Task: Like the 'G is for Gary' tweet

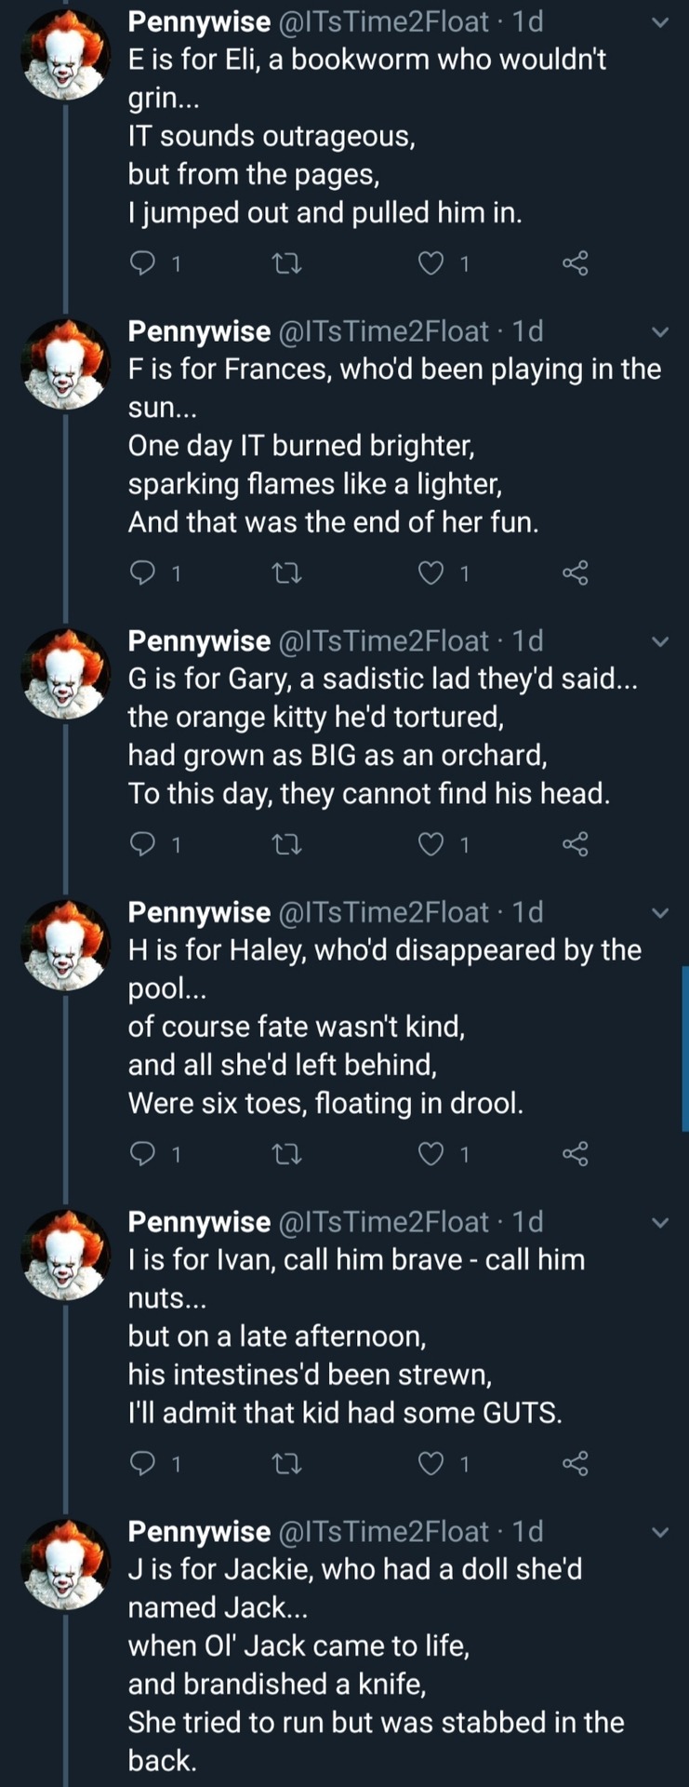Action: [x=431, y=844]
